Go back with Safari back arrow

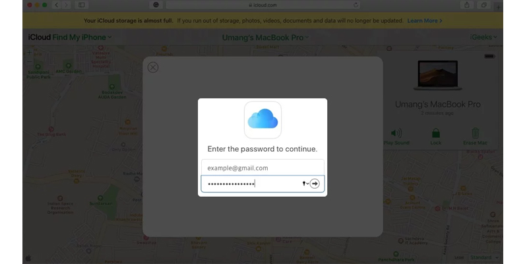click(x=57, y=5)
